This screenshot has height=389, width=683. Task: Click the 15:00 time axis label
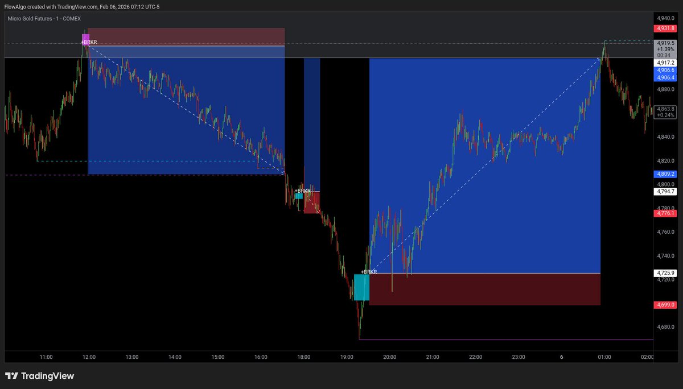218,357
